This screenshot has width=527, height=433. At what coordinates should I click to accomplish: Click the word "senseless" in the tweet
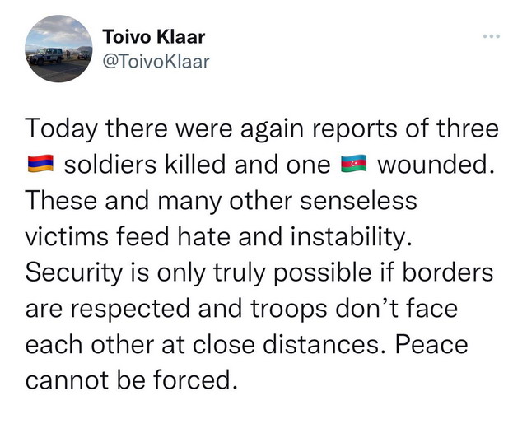[358, 202]
